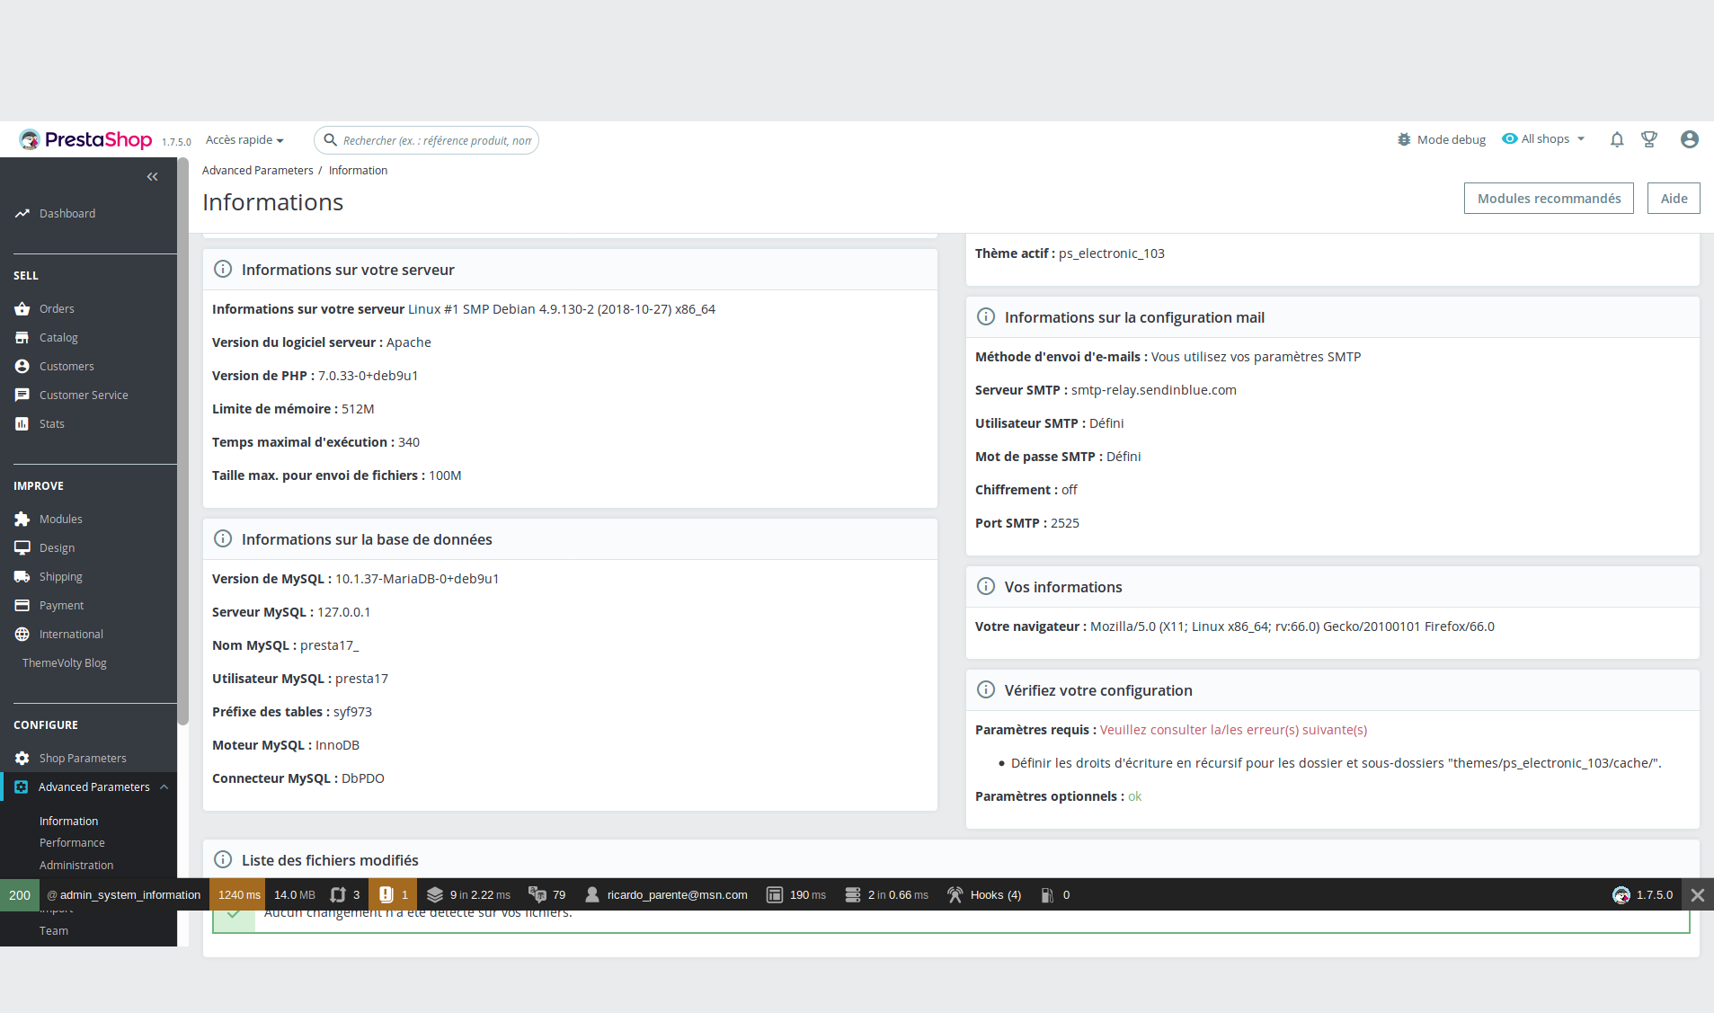This screenshot has height=1013, width=1714.
Task: Click the Modules recommandés button
Action: click(x=1549, y=198)
